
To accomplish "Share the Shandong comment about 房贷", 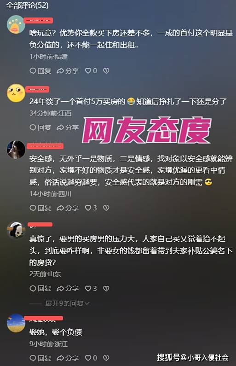I will (x=68, y=289).
